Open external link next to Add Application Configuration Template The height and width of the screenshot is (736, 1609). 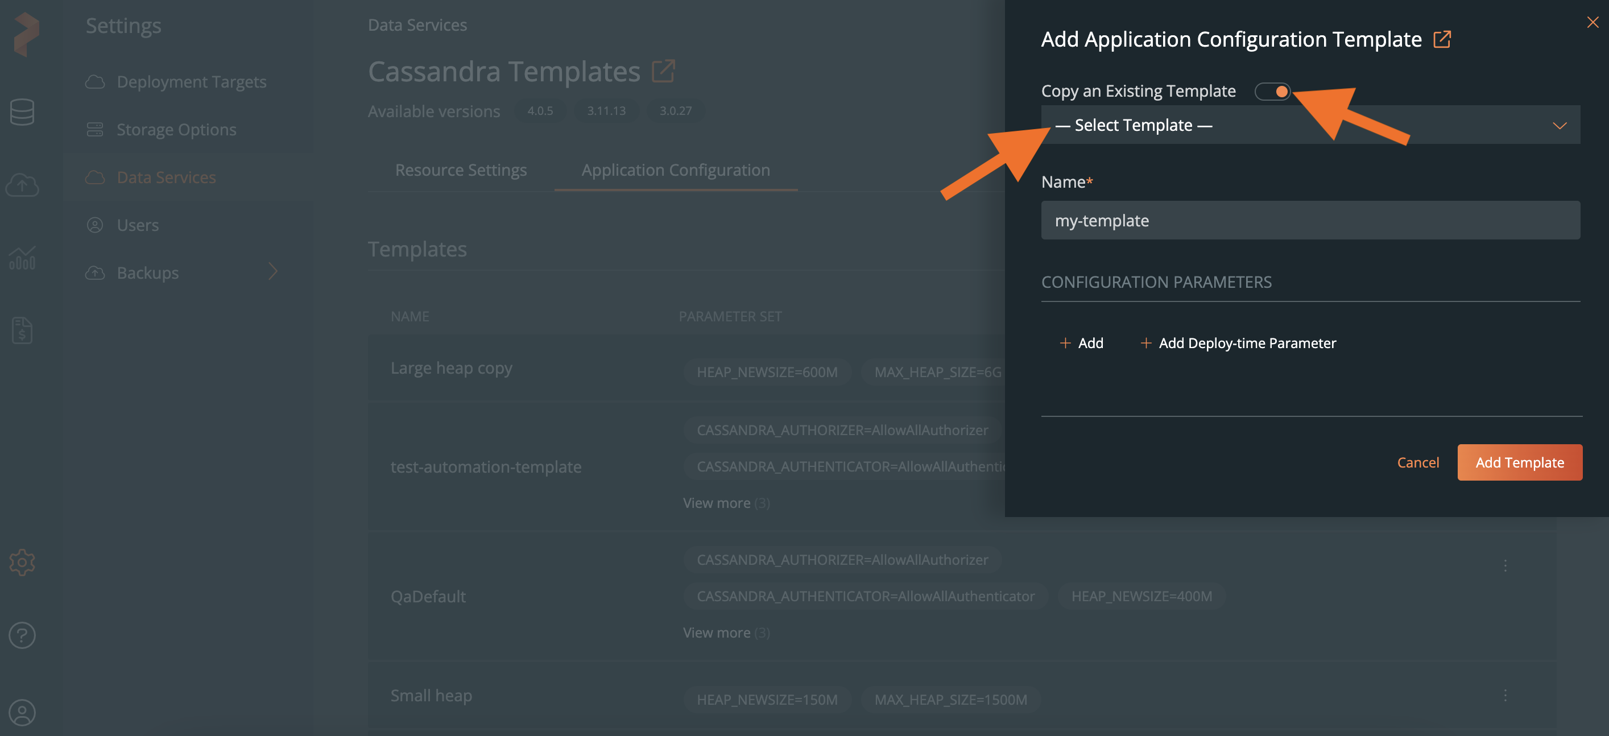pyautogui.click(x=1442, y=39)
